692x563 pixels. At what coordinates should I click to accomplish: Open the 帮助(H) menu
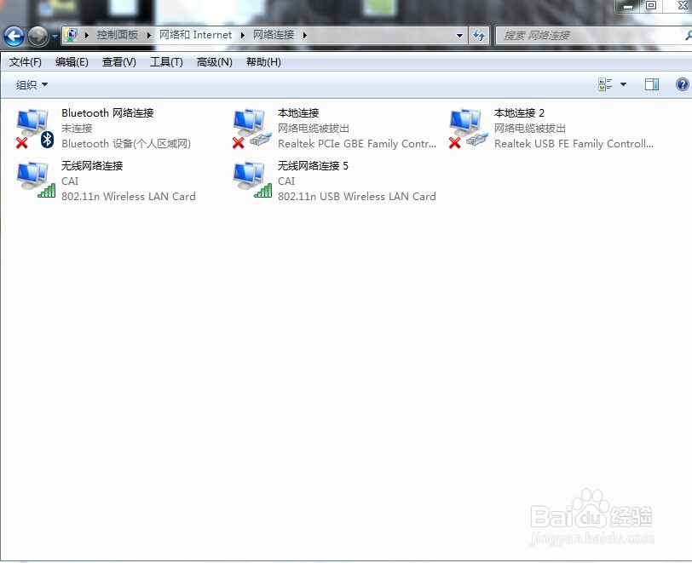click(263, 62)
